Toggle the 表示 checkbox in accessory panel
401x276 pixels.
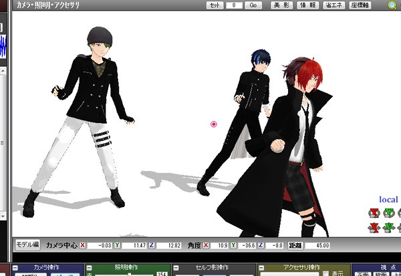click(x=325, y=273)
